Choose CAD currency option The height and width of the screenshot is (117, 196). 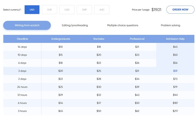pos(67,10)
